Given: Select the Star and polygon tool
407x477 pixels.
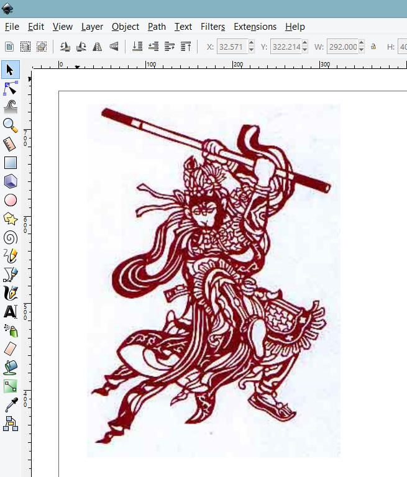Looking at the screenshot, I should pos(11,219).
